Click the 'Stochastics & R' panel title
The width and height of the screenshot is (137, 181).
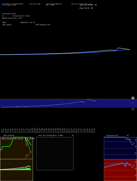pyautogui.click(x=112, y=135)
